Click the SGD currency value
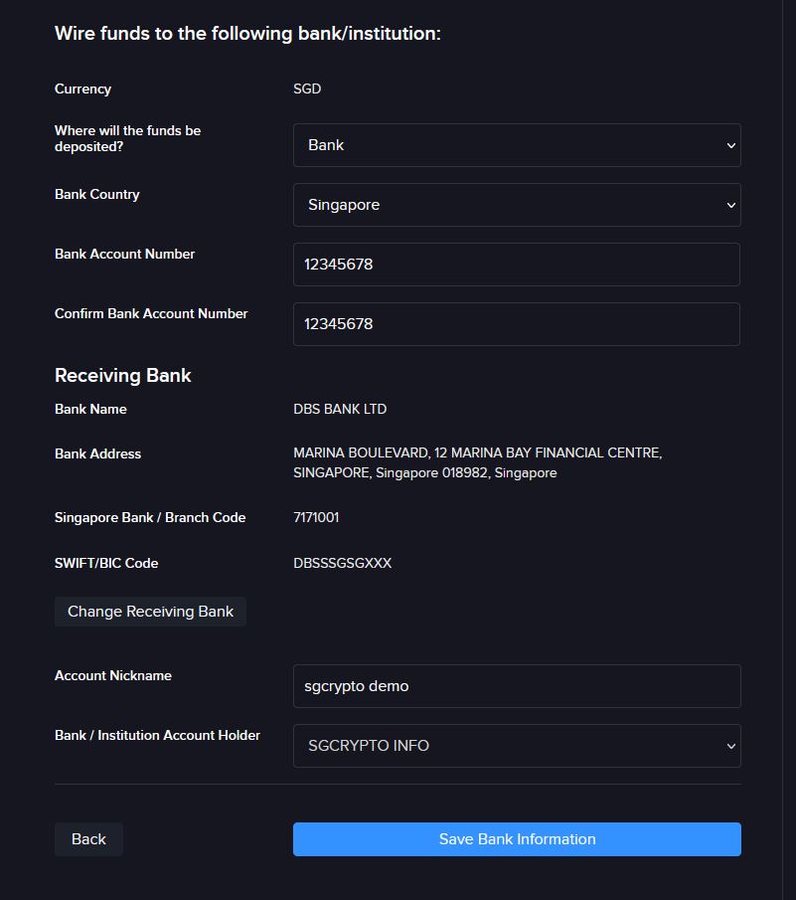The image size is (796, 900). pyautogui.click(x=307, y=89)
